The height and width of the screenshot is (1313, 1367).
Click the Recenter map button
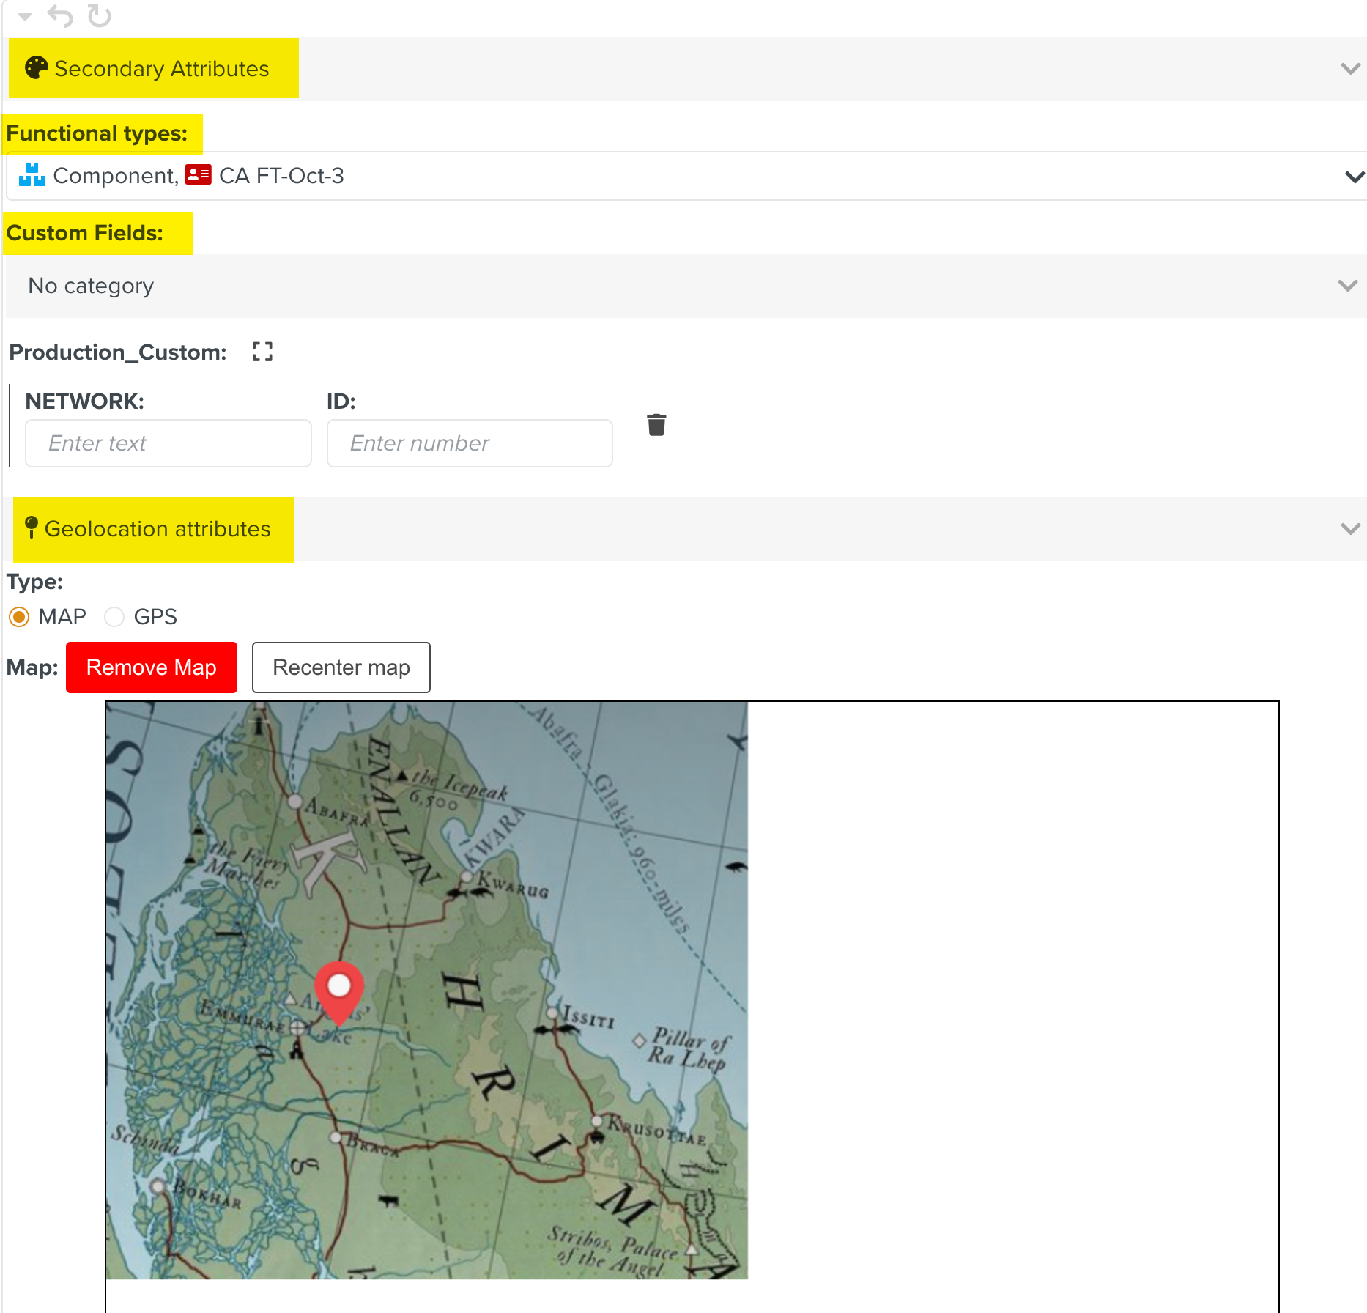click(x=341, y=667)
